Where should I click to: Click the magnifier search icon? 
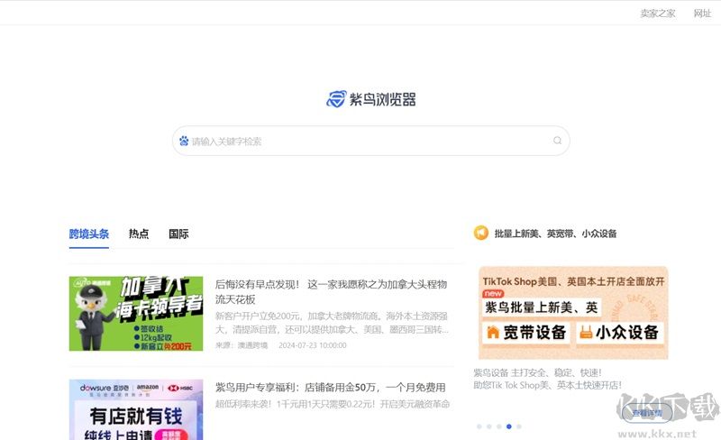coord(557,141)
